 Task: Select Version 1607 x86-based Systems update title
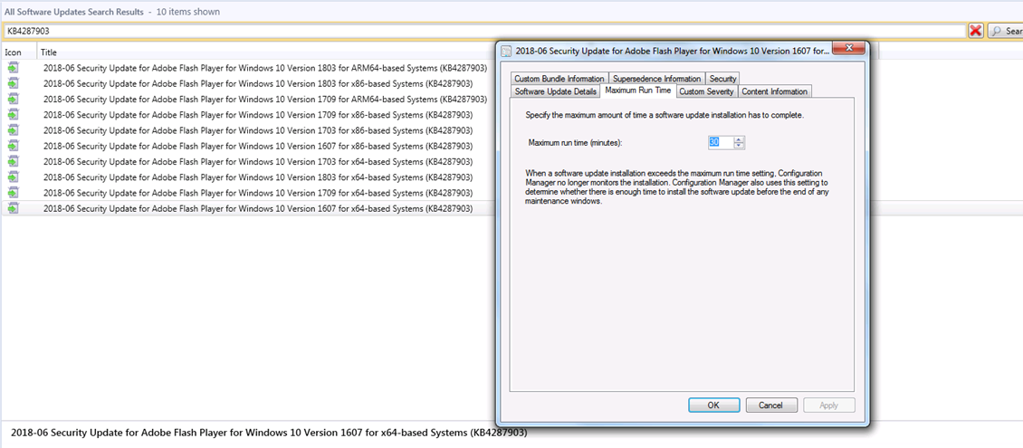pyautogui.click(x=258, y=146)
